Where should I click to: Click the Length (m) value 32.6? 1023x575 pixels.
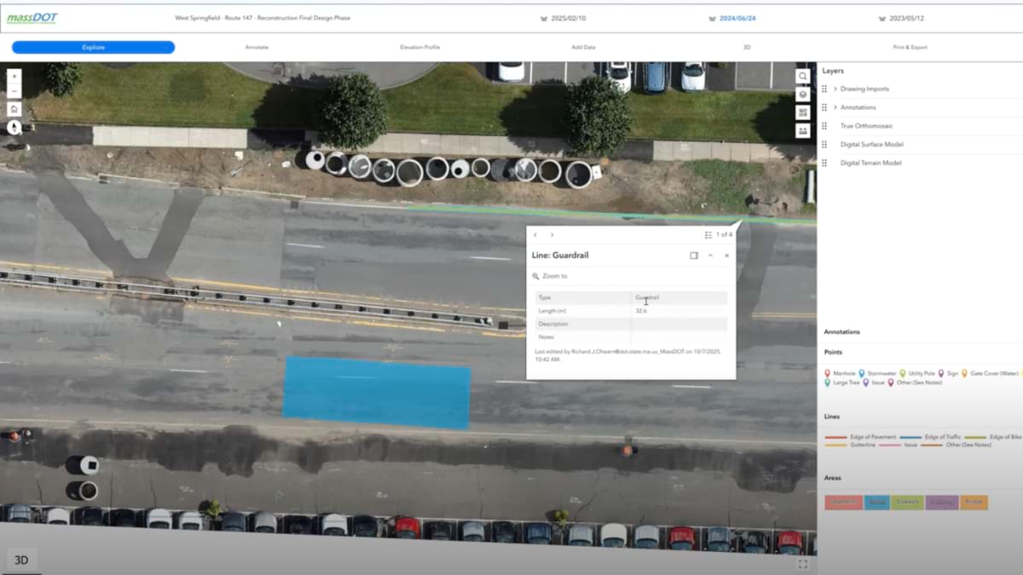(641, 311)
